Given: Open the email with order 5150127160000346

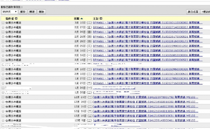Looking at the screenshot, I should click(x=148, y=83).
